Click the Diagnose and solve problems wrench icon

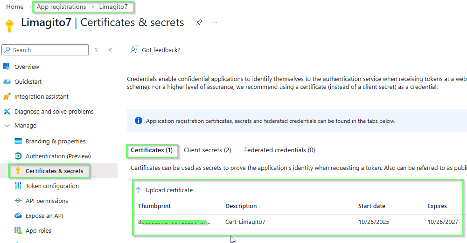tap(7, 111)
